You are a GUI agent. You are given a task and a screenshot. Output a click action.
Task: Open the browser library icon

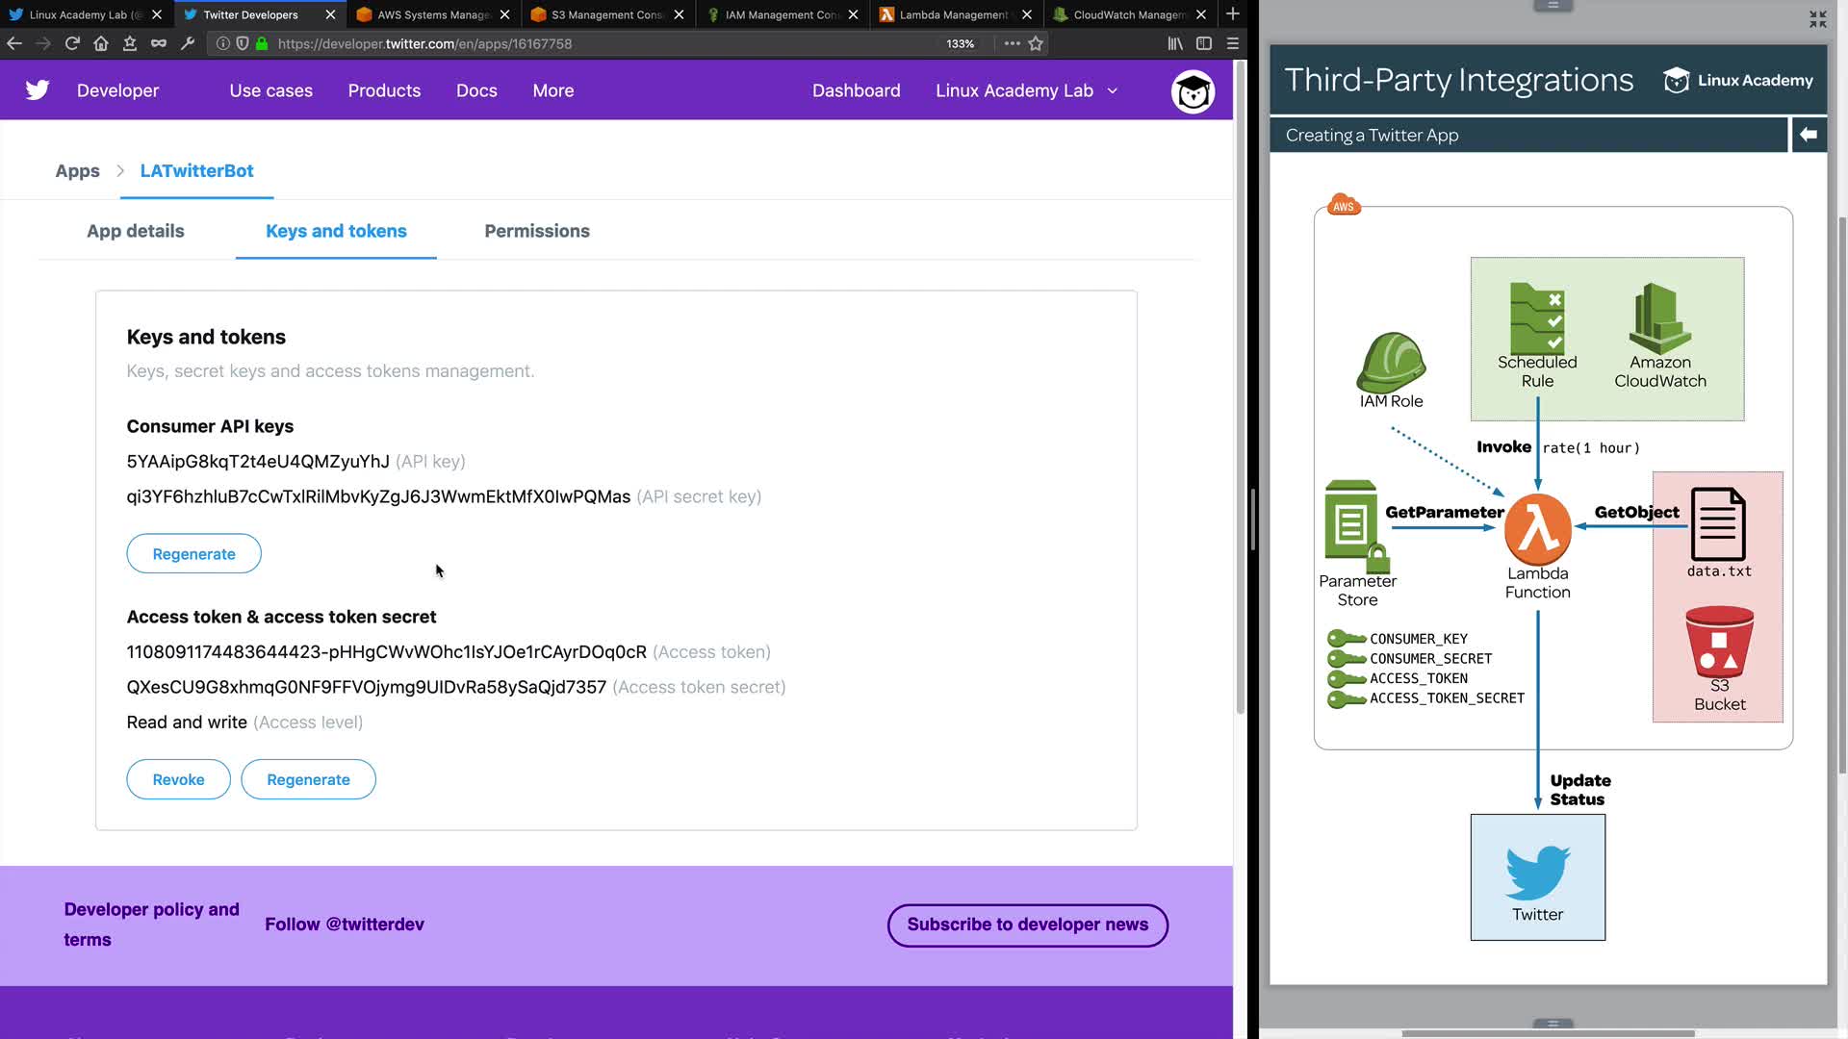(x=1175, y=43)
